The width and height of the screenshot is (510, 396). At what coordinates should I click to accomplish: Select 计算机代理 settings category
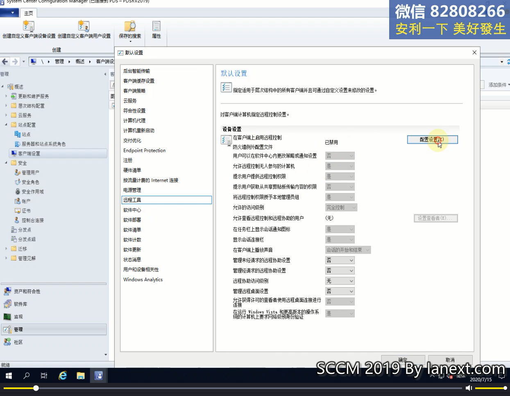click(x=134, y=120)
